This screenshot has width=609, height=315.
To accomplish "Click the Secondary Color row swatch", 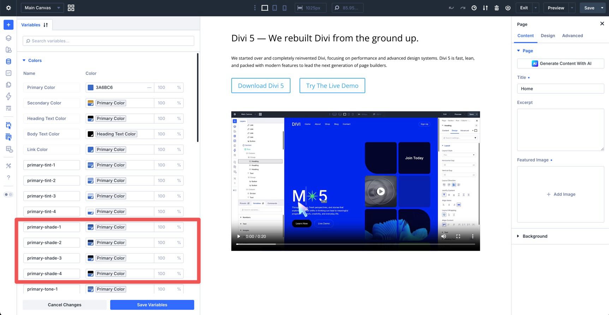I will click(x=91, y=103).
